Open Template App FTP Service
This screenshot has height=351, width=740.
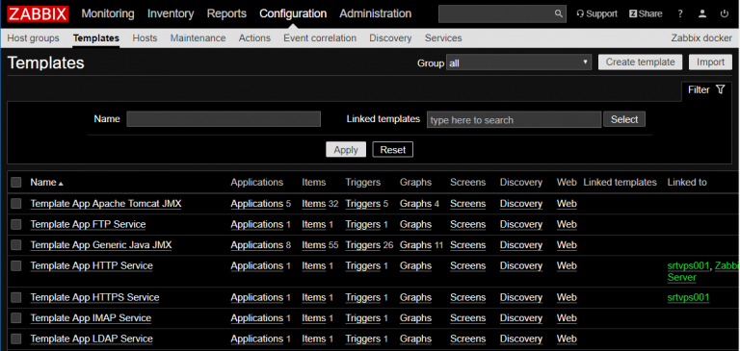click(x=88, y=224)
